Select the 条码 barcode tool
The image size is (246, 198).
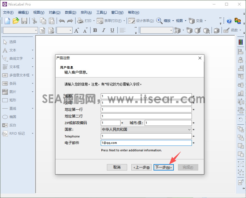[x=9, y=84]
